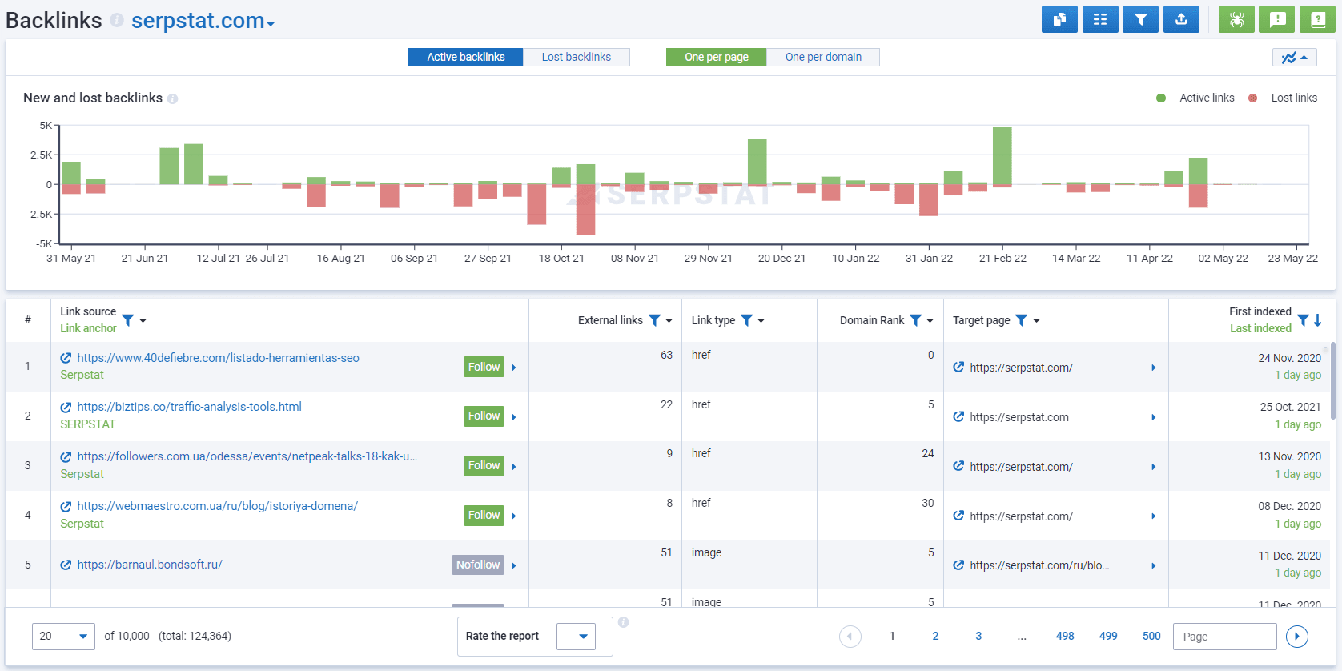Viewport: 1342px width, 671px height.
Task: Go to page 3
Action: (978, 636)
